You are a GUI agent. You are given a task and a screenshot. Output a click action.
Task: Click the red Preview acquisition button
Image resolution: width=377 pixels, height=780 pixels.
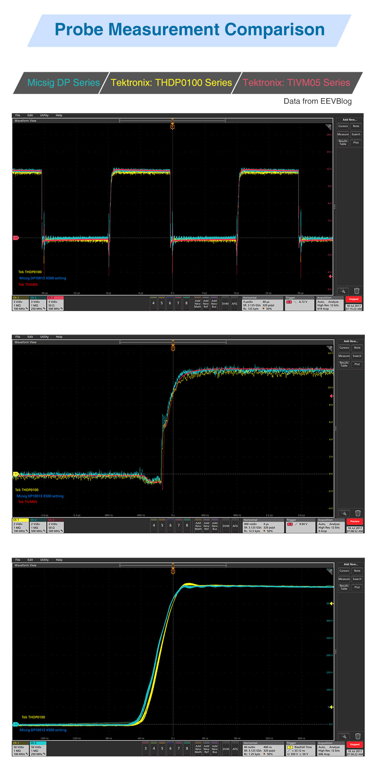tap(355, 522)
